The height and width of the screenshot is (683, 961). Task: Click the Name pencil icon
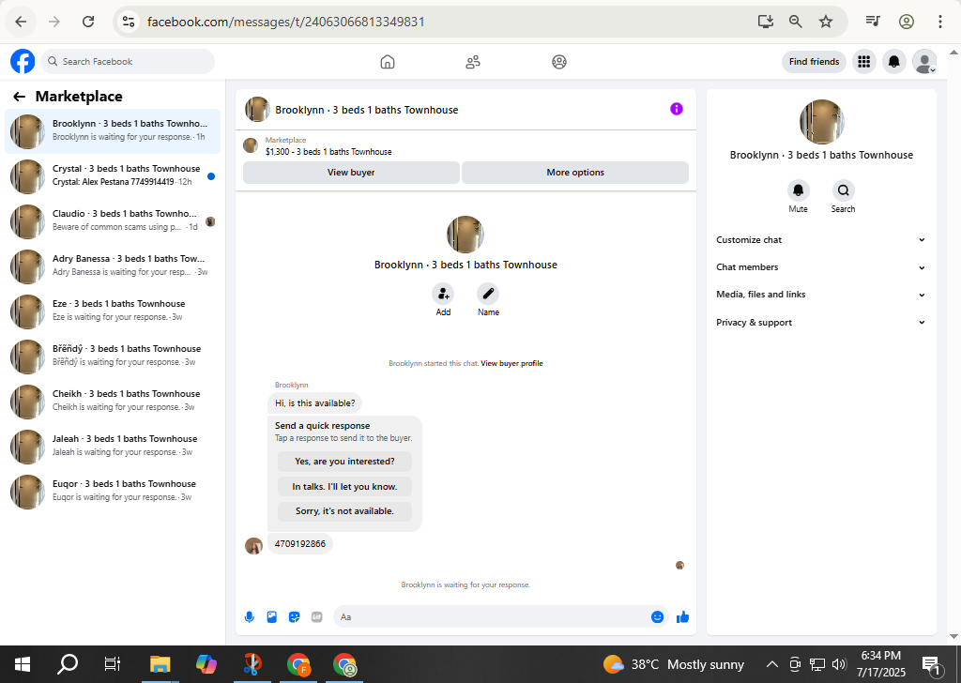tap(488, 294)
